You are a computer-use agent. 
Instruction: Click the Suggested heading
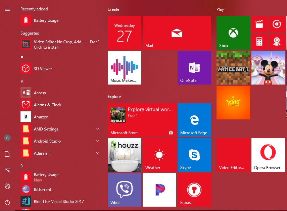click(x=30, y=33)
